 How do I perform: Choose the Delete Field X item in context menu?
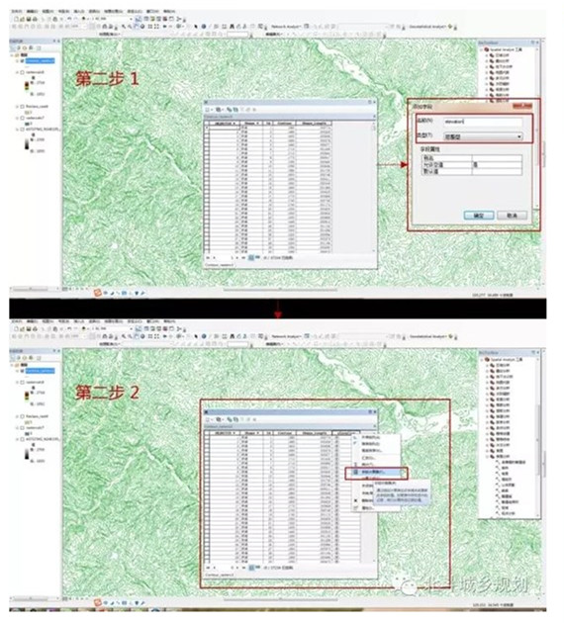pyautogui.click(x=366, y=500)
